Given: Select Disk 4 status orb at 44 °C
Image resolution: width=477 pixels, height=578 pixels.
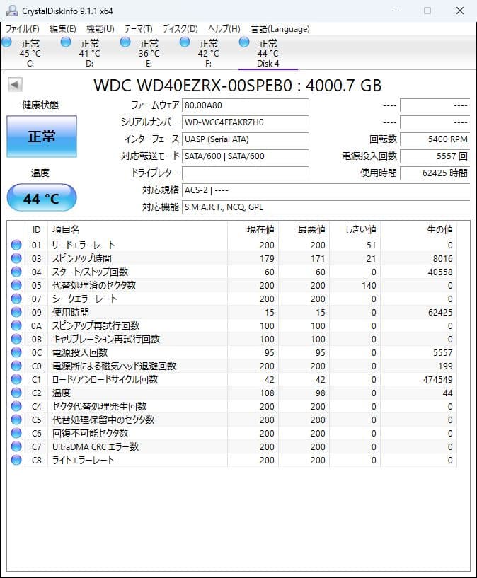Looking at the screenshot, I should click(x=244, y=42).
